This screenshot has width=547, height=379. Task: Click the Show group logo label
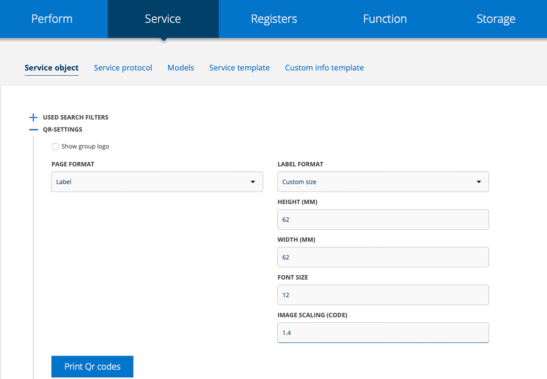coord(85,146)
